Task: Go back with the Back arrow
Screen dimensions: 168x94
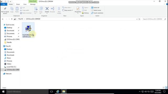Action: [x=3, y=19]
